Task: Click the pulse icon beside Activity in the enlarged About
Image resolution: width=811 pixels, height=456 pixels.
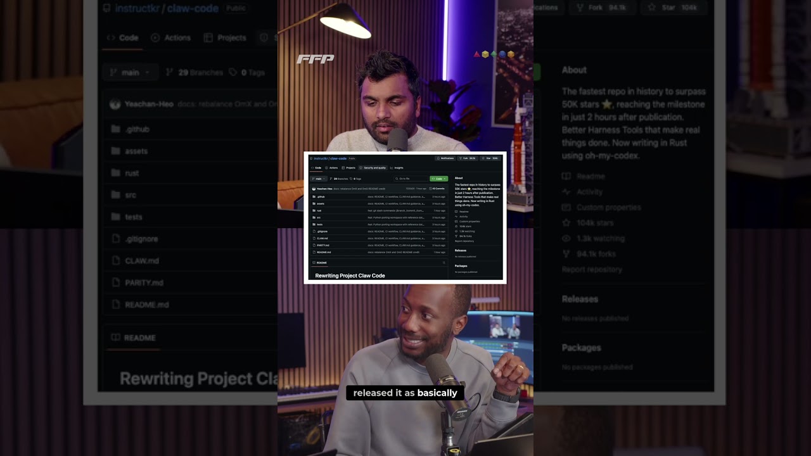Action: tap(566, 191)
